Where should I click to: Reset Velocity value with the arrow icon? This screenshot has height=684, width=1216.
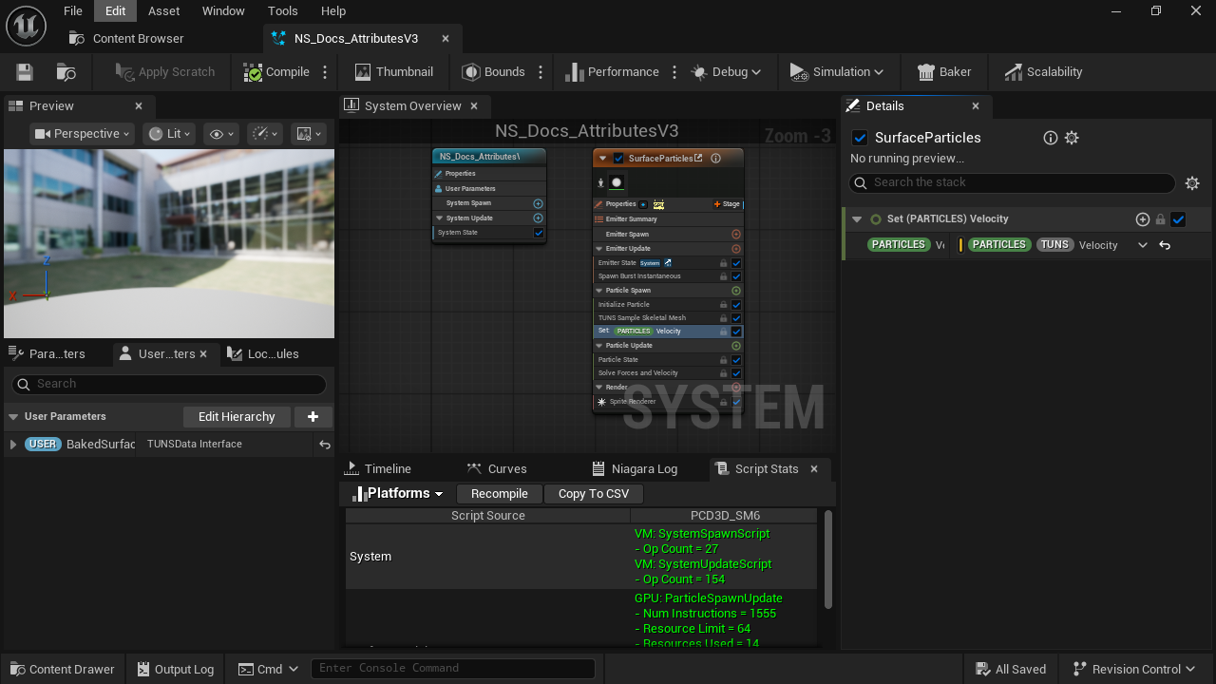[x=1165, y=245]
